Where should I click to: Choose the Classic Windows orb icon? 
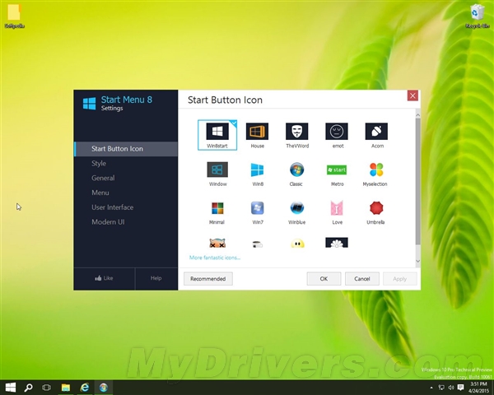(x=296, y=174)
